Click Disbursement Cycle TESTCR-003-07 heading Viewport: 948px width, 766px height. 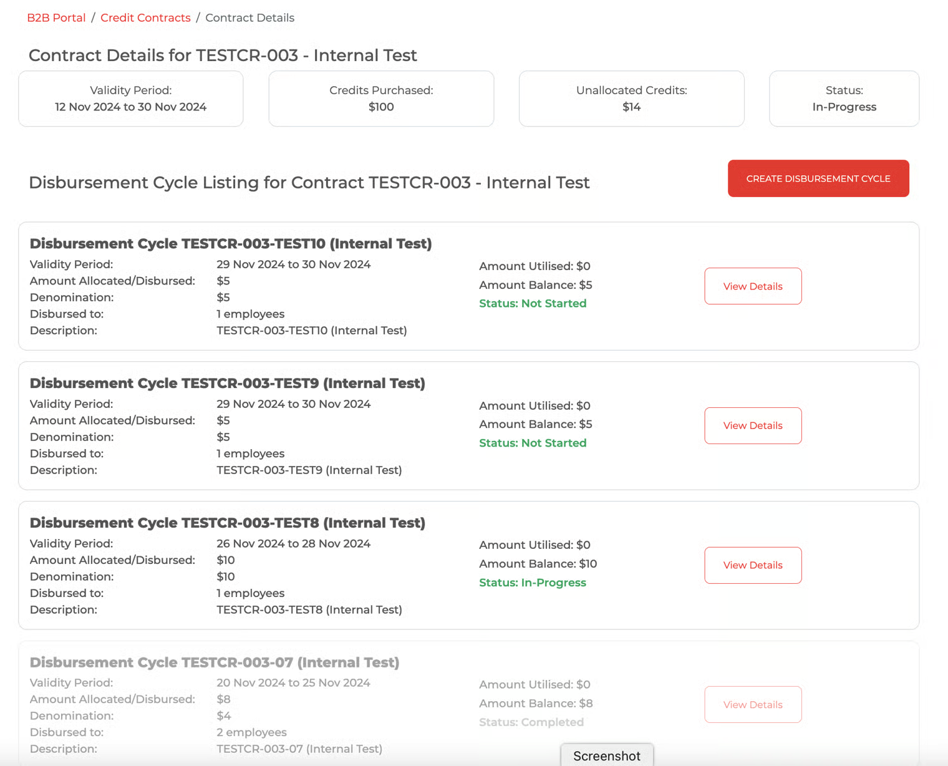click(215, 662)
